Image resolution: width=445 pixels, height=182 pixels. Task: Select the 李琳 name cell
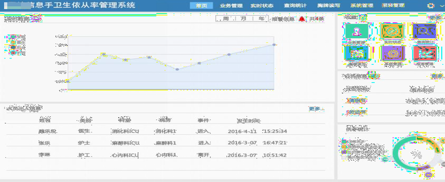(44, 155)
